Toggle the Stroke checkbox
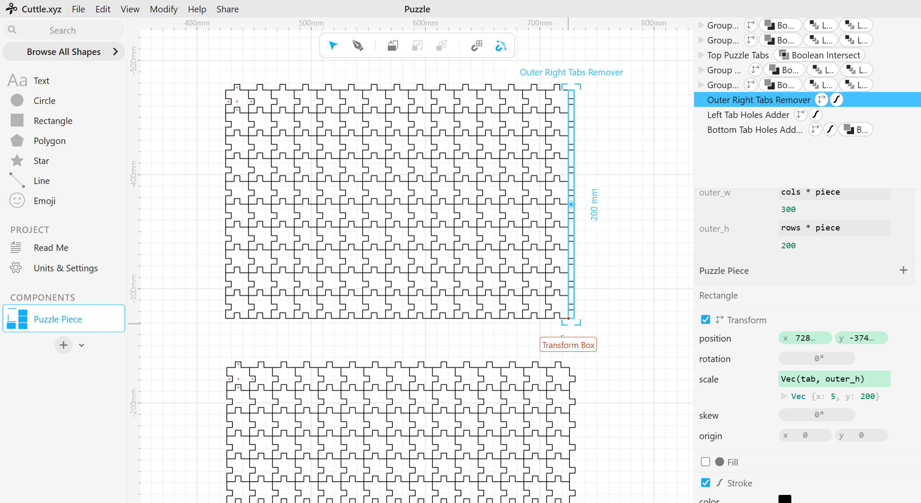The width and height of the screenshot is (921, 503). (706, 483)
